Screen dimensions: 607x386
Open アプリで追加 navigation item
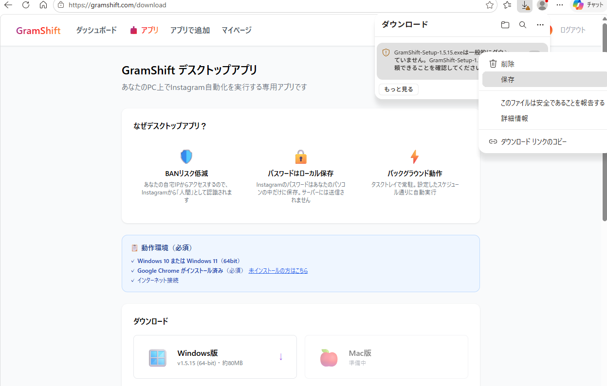[x=190, y=30]
